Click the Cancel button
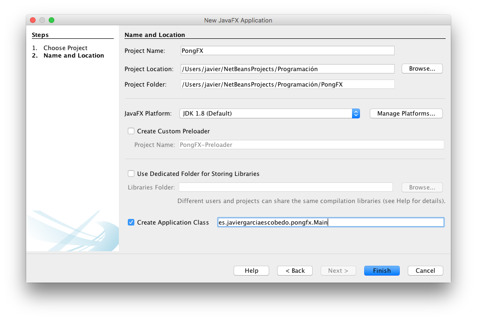The width and height of the screenshot is (477, 320). click(x=425, y=271)
